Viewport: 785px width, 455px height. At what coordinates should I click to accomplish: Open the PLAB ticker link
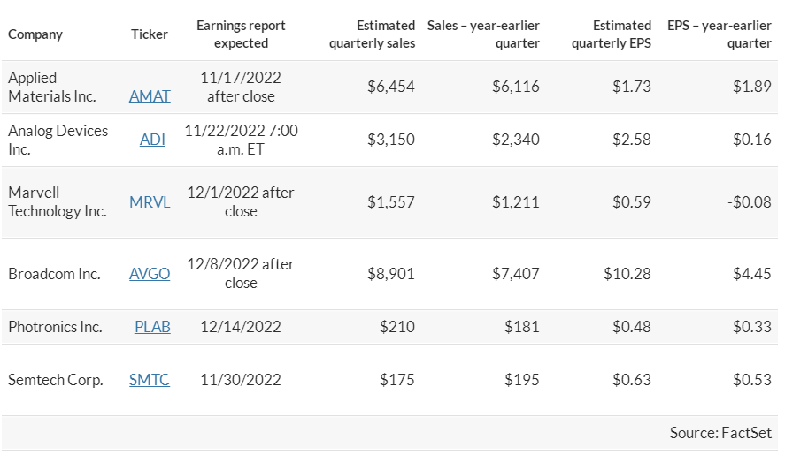(x=152, y=327)
